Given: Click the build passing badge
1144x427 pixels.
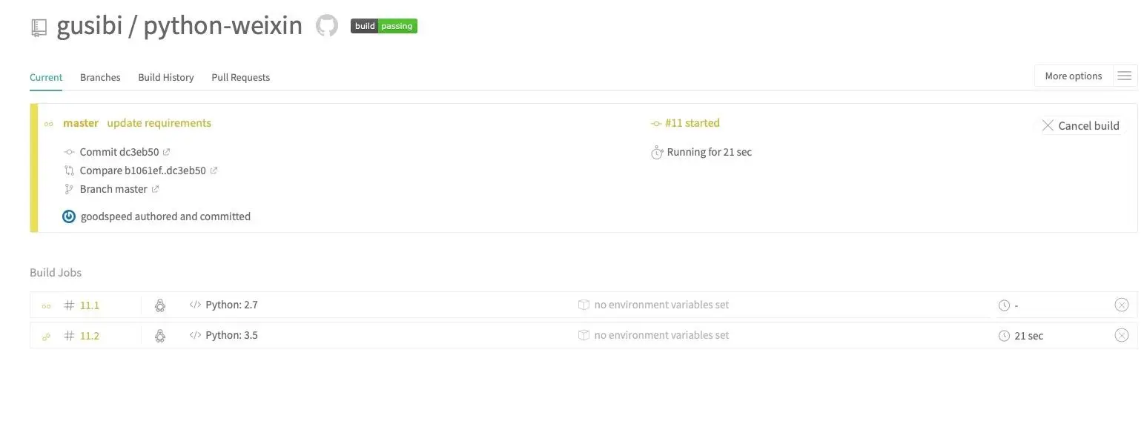Looking at the screenshot, I should point(384,26).
